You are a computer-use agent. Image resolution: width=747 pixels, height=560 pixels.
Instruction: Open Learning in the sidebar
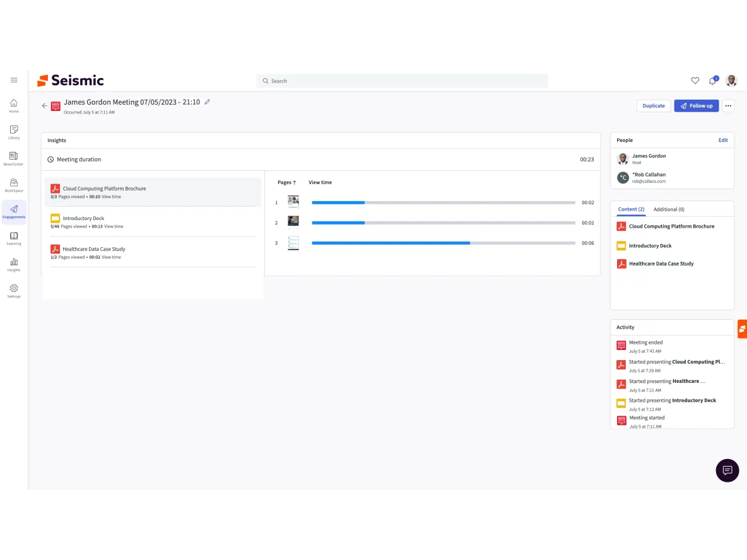pyautogui.click(x=14, y=238)
